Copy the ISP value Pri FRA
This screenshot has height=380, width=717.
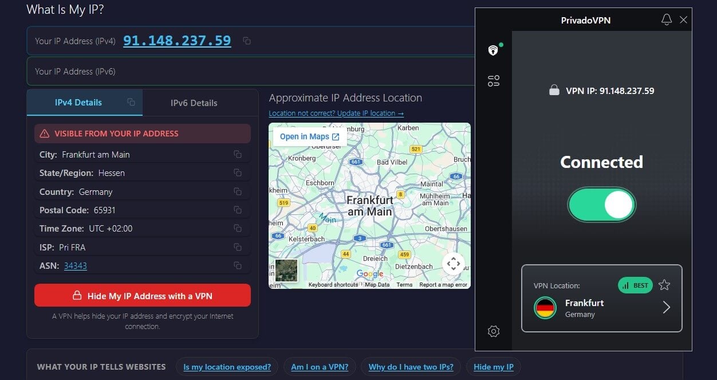point(237,247)
